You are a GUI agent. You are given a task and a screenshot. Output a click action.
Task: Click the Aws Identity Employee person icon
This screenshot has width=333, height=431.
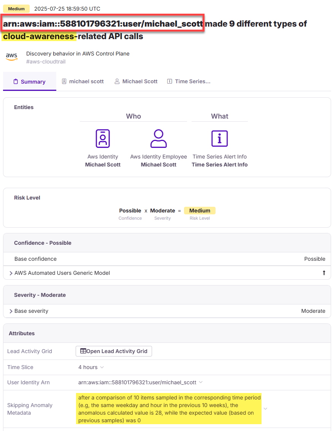tap(159, 138)
